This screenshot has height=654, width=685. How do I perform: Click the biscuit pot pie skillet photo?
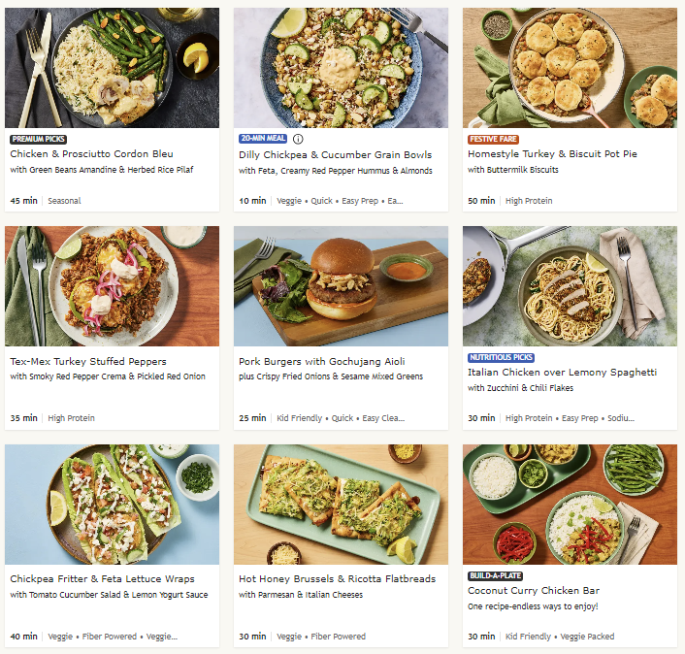[570, 68]
